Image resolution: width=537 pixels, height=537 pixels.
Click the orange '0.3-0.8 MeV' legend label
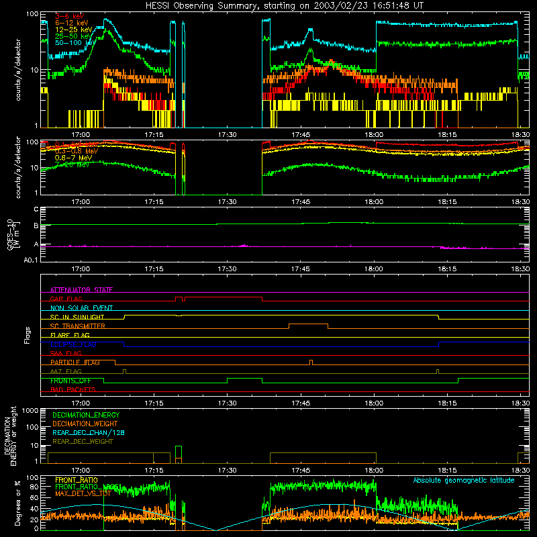(77, 151)
